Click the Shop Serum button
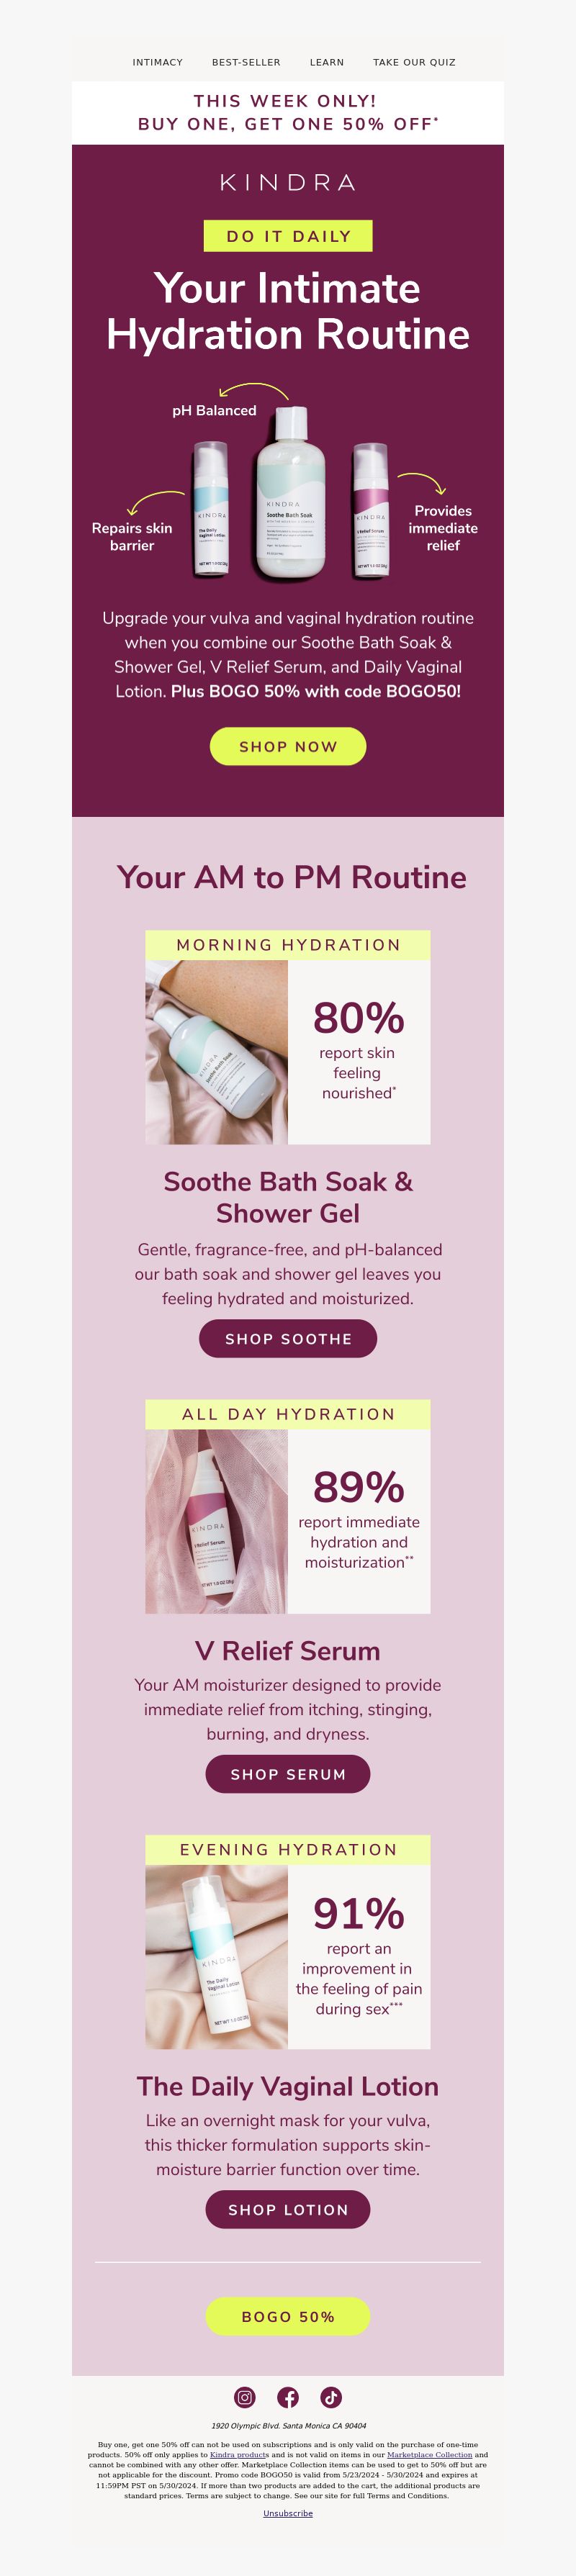576x2576 pixels. point(288,1773)
